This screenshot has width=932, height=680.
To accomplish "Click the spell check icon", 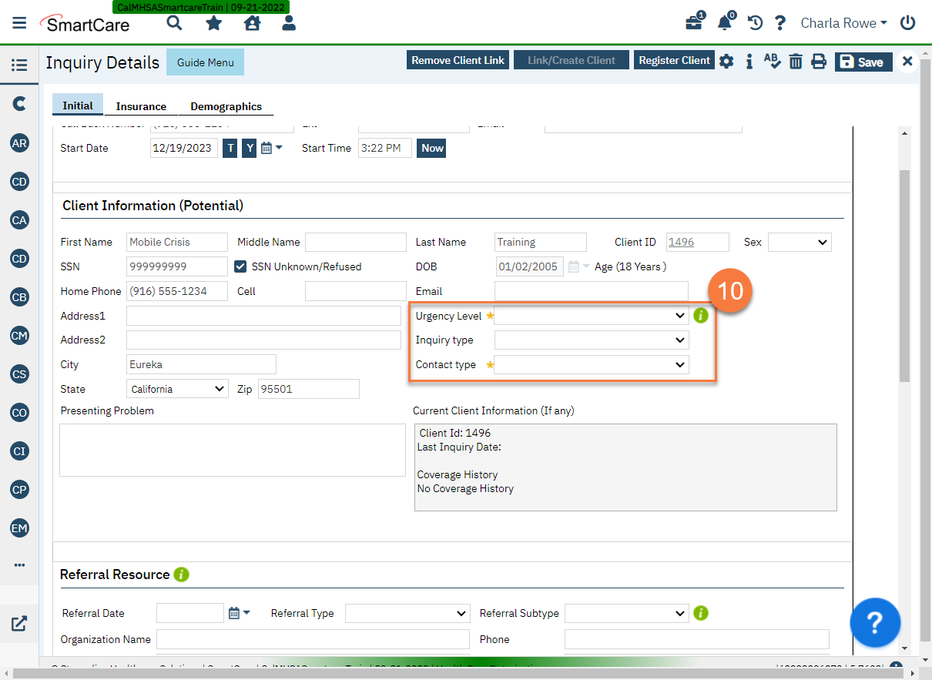I will tap(772, 61).
